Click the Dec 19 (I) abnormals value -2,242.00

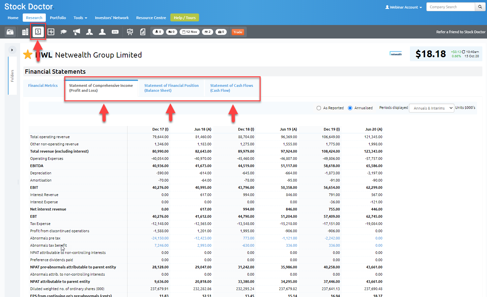point(332,238)
